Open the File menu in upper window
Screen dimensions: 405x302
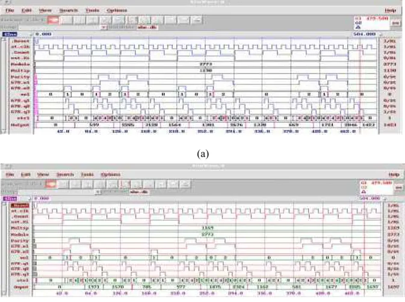click(10, 10)
